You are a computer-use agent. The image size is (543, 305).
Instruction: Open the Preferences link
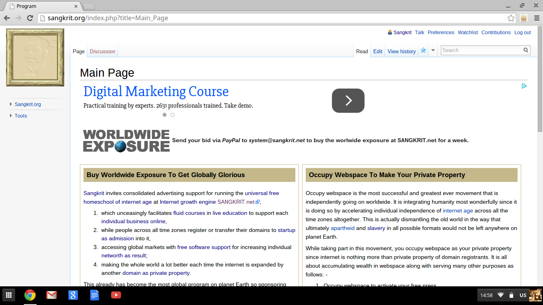(441, 33)
